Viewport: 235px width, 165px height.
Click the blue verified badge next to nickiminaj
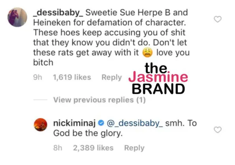[101, 123]
